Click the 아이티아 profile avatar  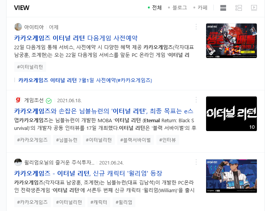click(18, 27)
